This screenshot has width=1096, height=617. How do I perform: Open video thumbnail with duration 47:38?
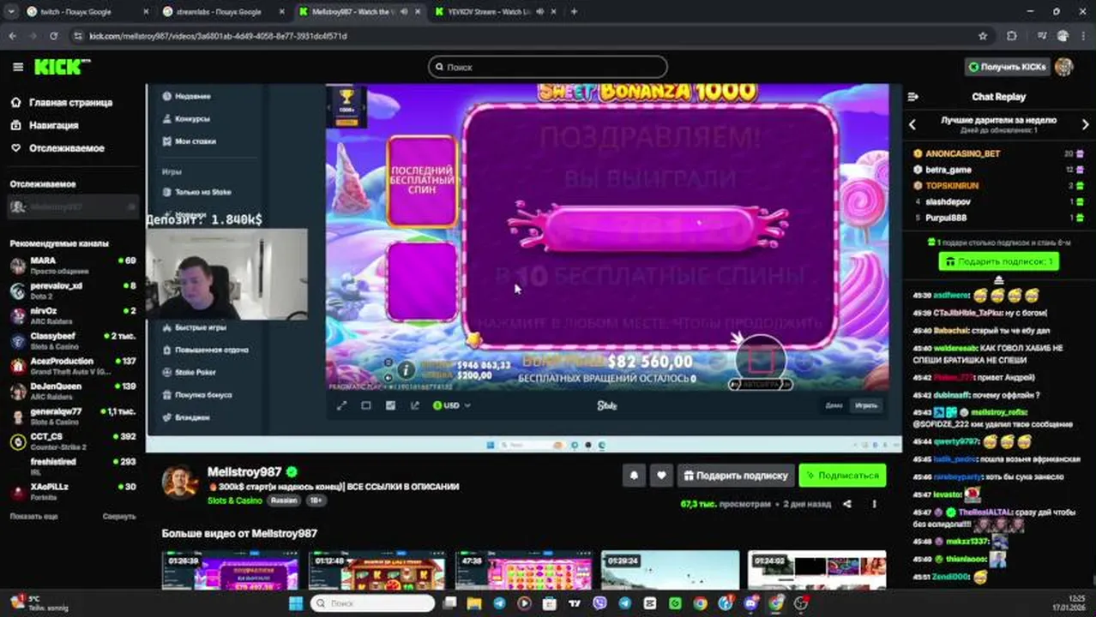(x=523, y=570)
